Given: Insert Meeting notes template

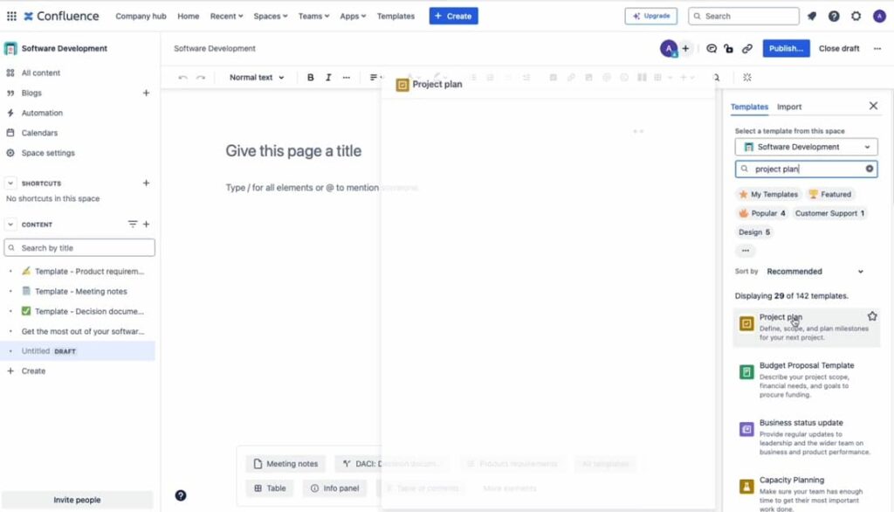Looking at the screenshot, I should coord(285,464).
